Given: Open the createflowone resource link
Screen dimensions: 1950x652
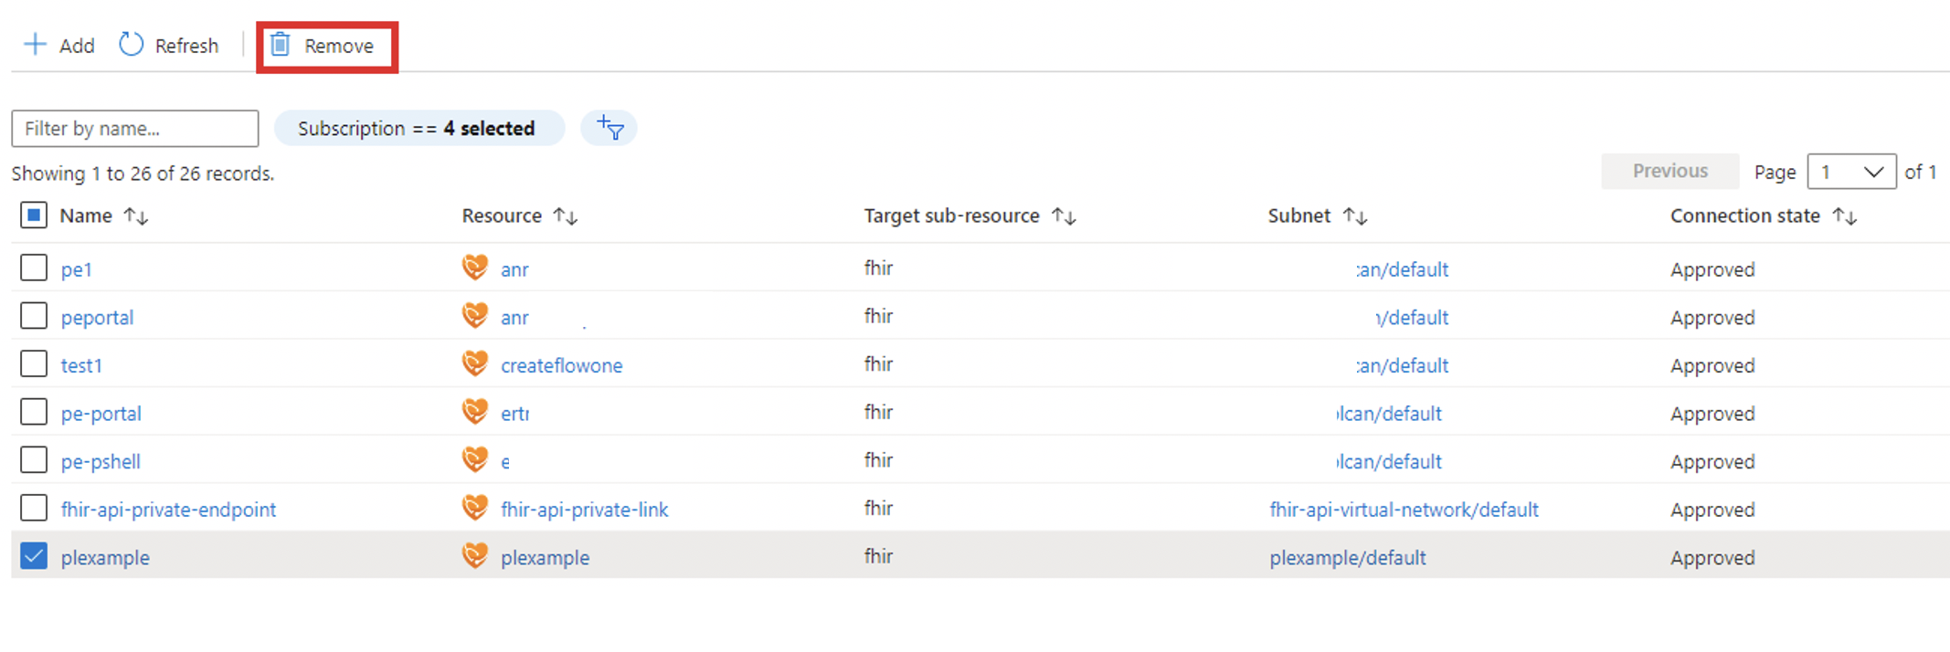Looking at the screenshot, I should (561, 366).
